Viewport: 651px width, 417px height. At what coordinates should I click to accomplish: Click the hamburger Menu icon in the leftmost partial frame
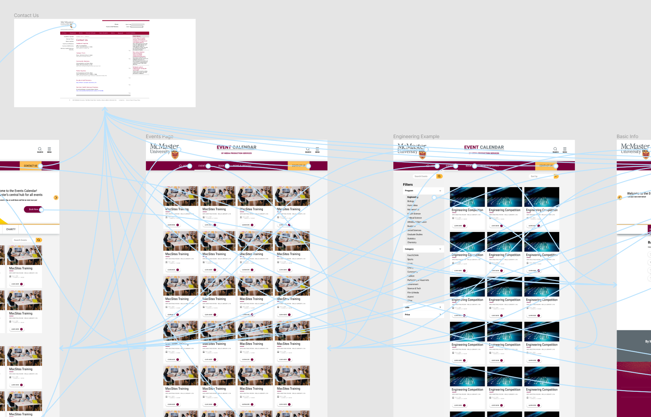pos(49,149)
